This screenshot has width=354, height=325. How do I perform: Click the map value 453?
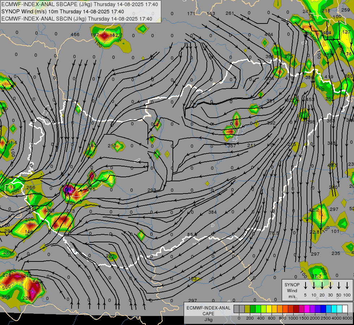coord(310,99)
